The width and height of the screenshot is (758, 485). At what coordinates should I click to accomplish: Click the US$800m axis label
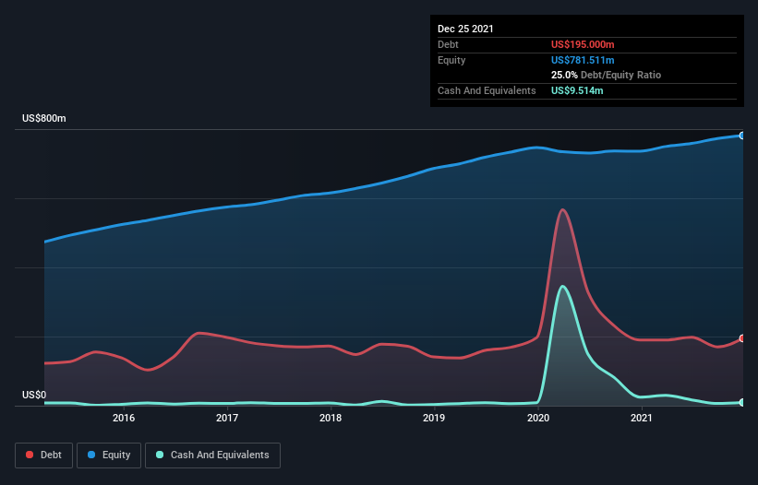[44, 118]
